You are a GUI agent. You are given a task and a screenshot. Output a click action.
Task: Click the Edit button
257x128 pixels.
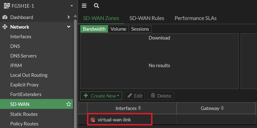(135, 96)
